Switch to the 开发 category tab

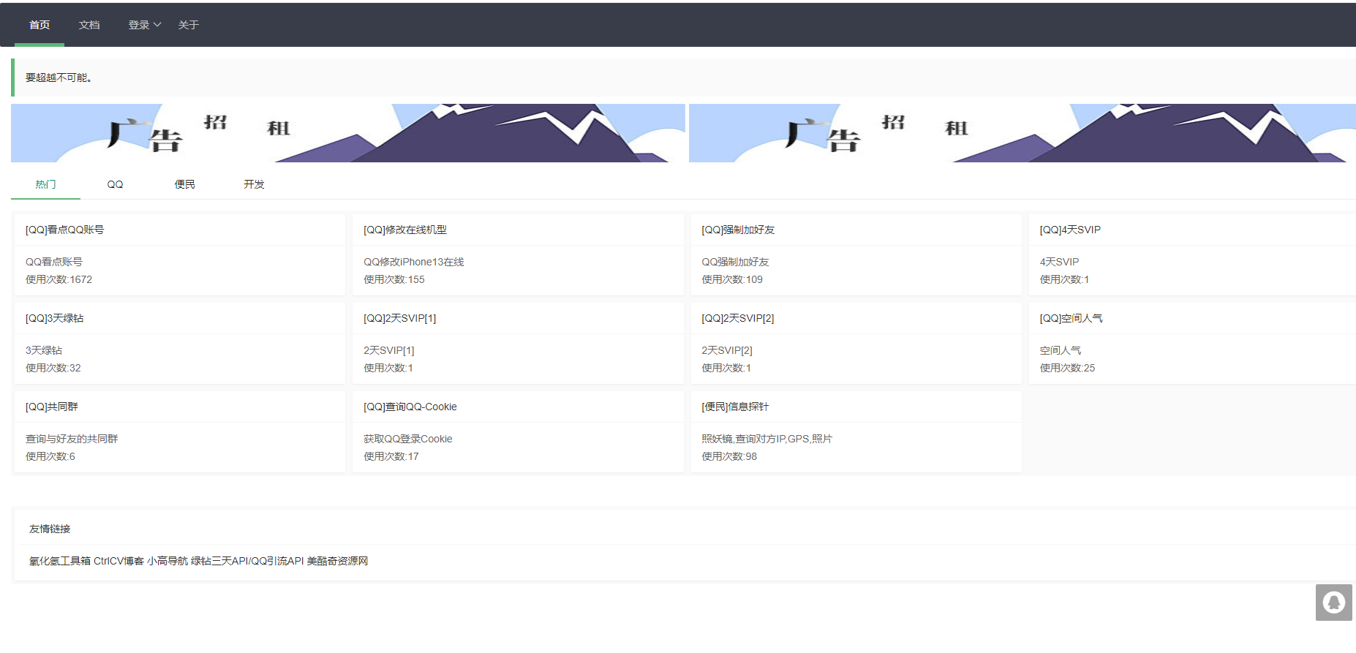pyautogui.click(x=254, y=184)
